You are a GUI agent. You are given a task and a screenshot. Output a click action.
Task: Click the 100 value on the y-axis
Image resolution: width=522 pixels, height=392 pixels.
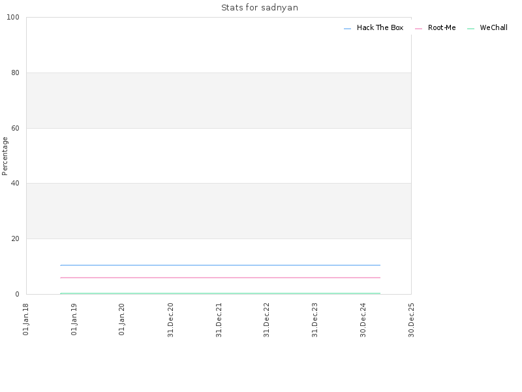point(13,18)
